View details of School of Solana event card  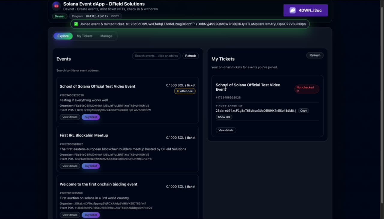pos(70,117)
